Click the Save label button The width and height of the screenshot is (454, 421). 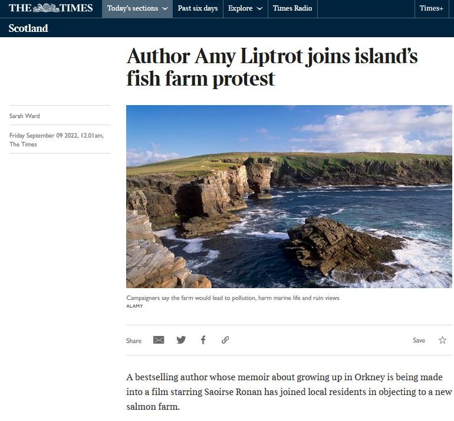point(419,340)
